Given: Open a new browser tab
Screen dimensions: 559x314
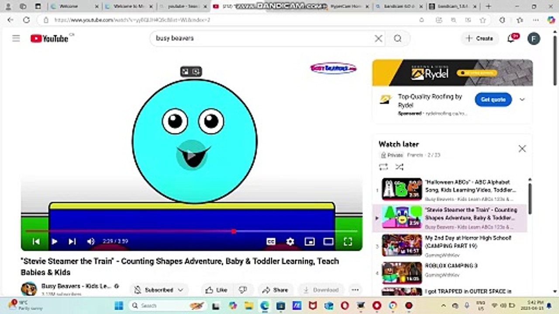Looking at the screenshot, I should point(488,7).
